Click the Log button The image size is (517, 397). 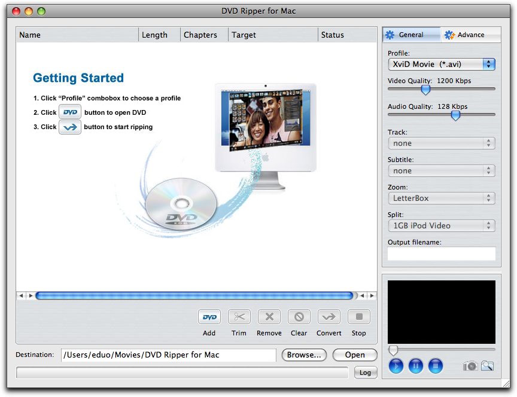tap(366, 372)
